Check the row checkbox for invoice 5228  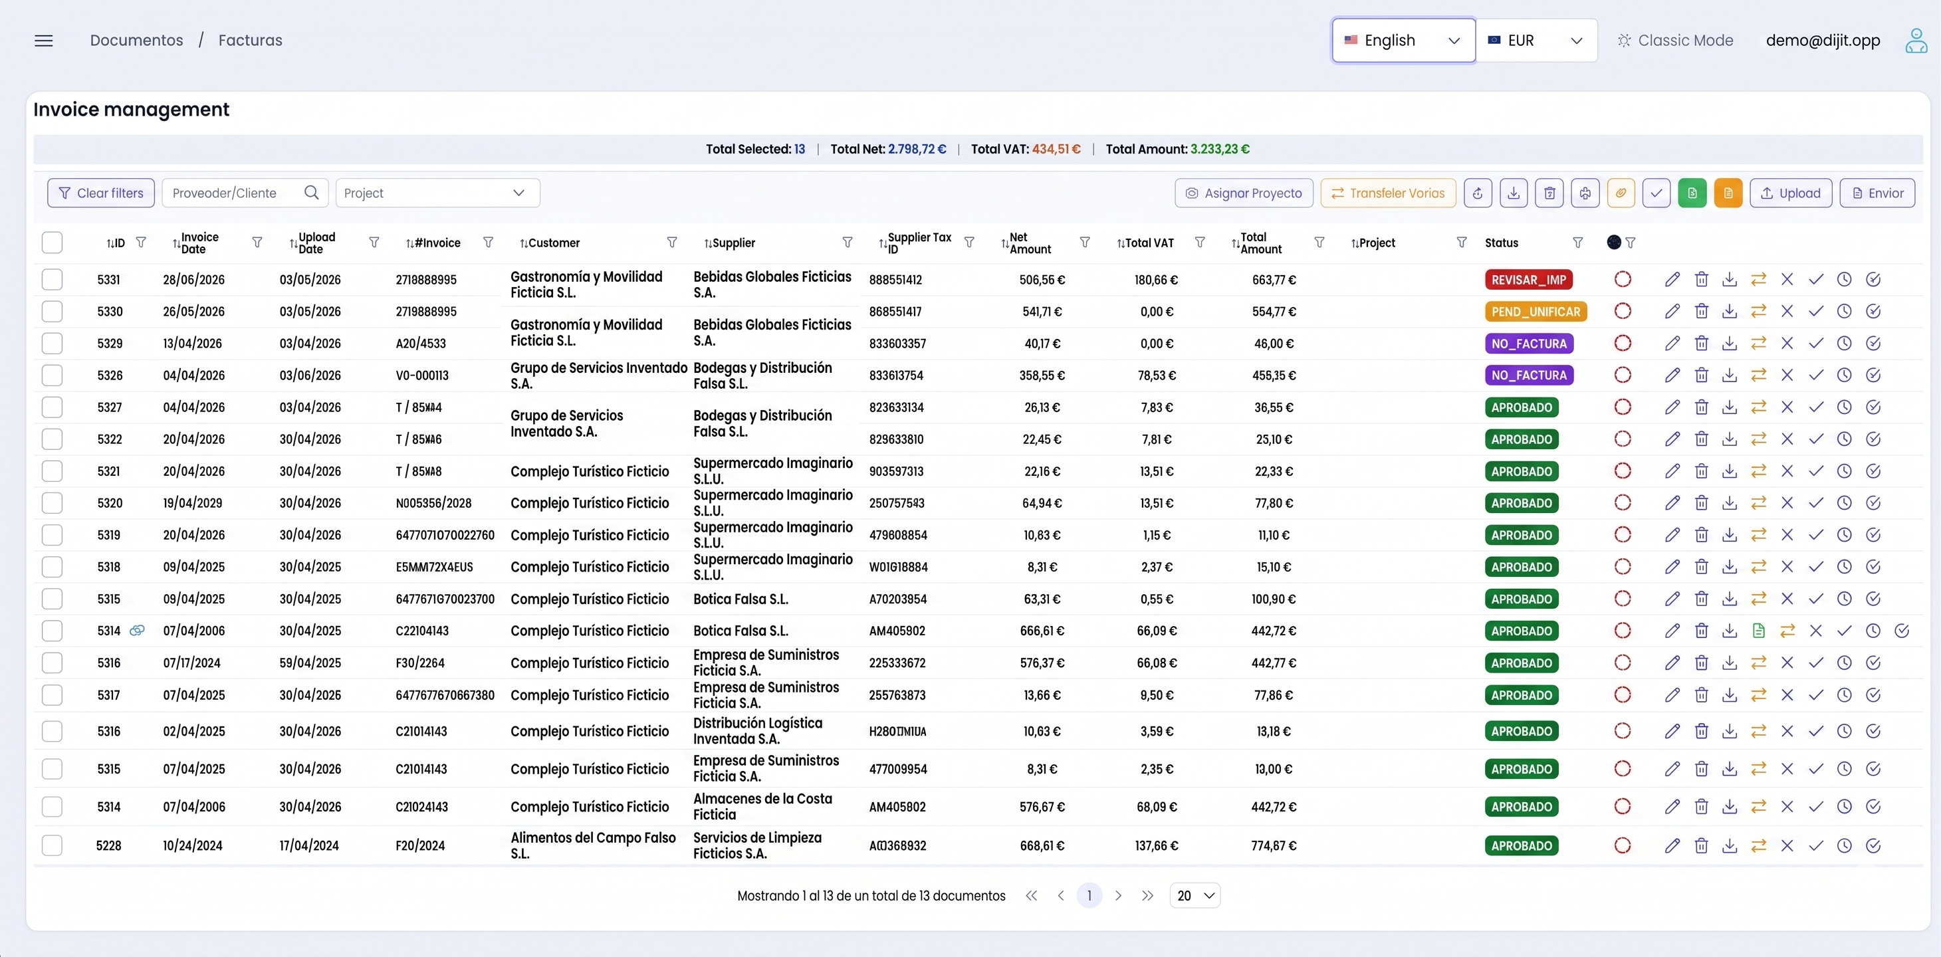52,845
